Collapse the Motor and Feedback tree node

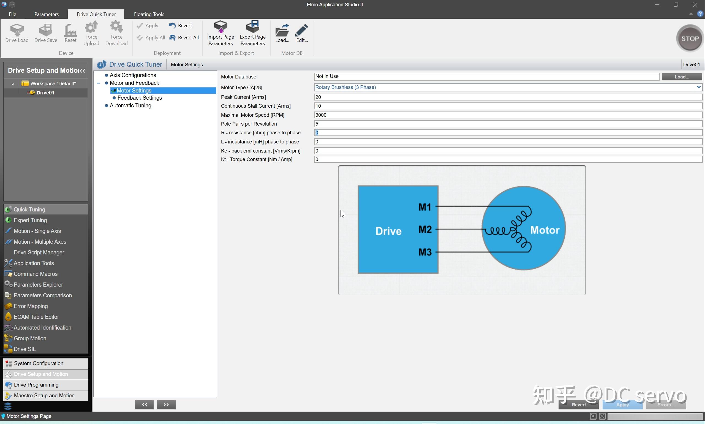point(98,83)
